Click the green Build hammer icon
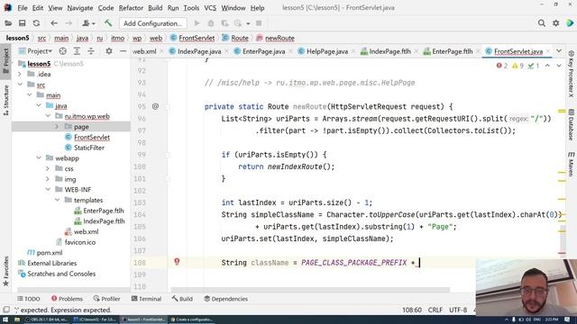The image size is (577, 324). pyautogui.click(x=108, y=23)
